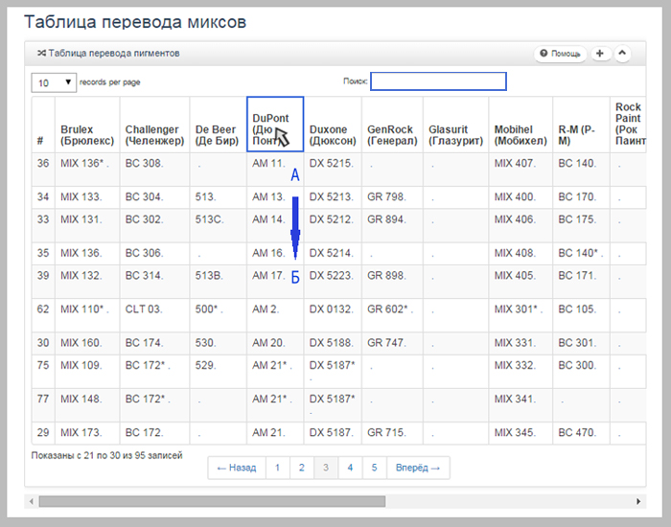Click the plus icon button in panel header
This screenshot has height=527, width=671.
600,54
